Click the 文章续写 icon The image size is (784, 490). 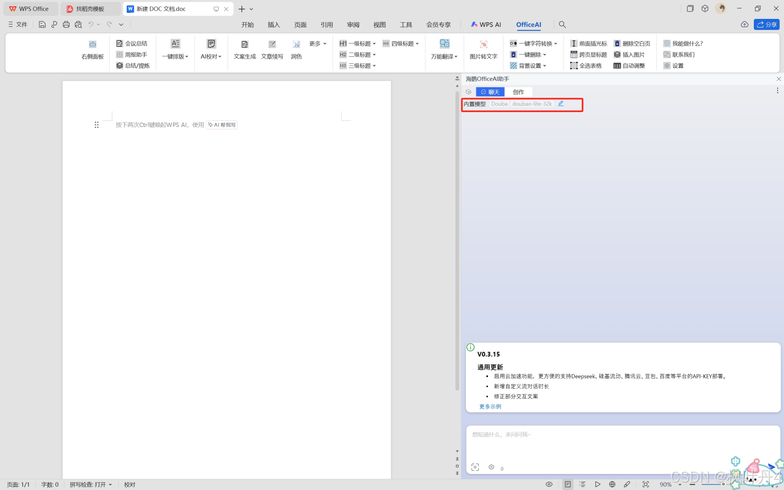[272, 45]
